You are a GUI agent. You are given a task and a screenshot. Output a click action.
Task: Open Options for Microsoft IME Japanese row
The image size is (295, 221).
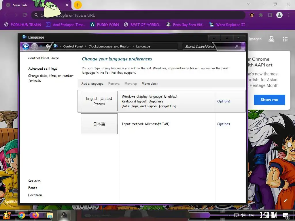224,124
